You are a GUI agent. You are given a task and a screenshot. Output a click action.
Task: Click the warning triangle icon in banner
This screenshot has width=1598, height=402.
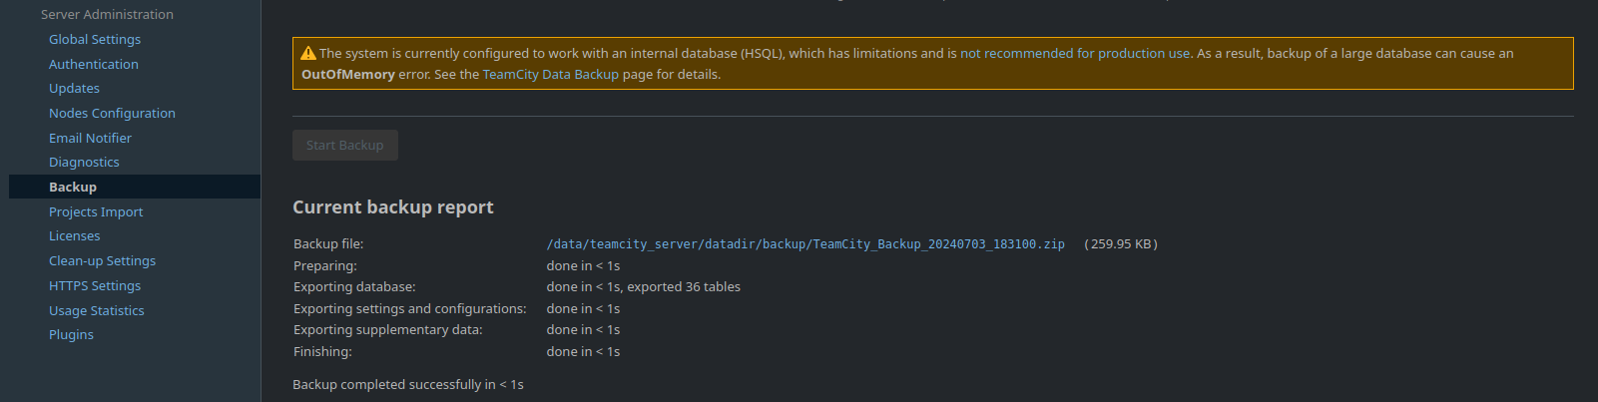point(308,54)
